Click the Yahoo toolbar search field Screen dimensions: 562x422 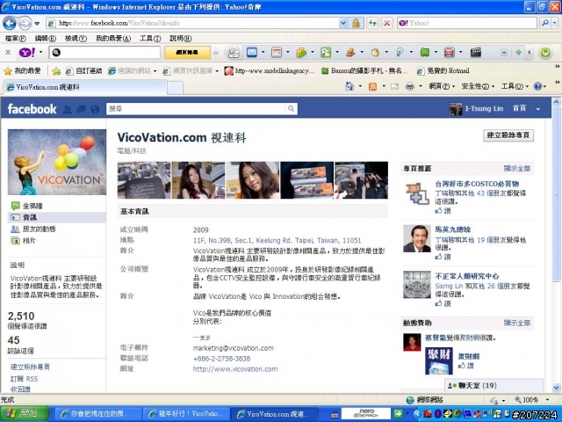[x=104, y=53]
